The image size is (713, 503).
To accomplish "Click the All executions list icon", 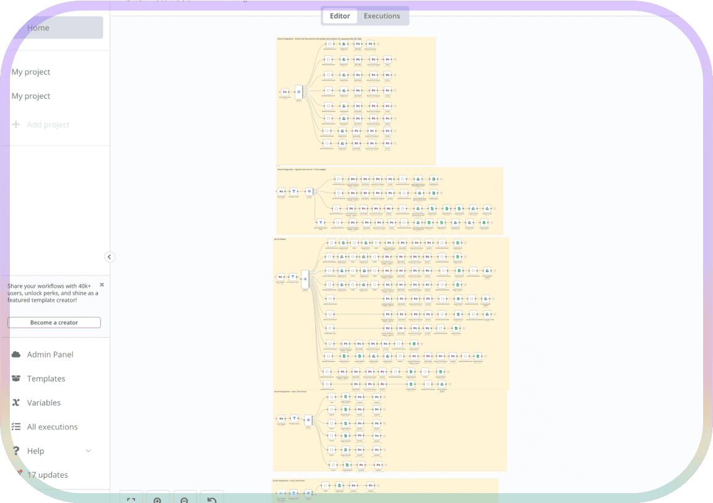I will coord(16,427).
